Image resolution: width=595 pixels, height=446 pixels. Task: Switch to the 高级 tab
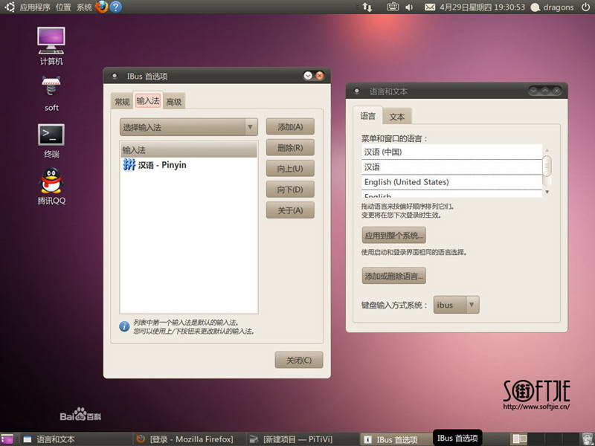(x=174, y=102)
